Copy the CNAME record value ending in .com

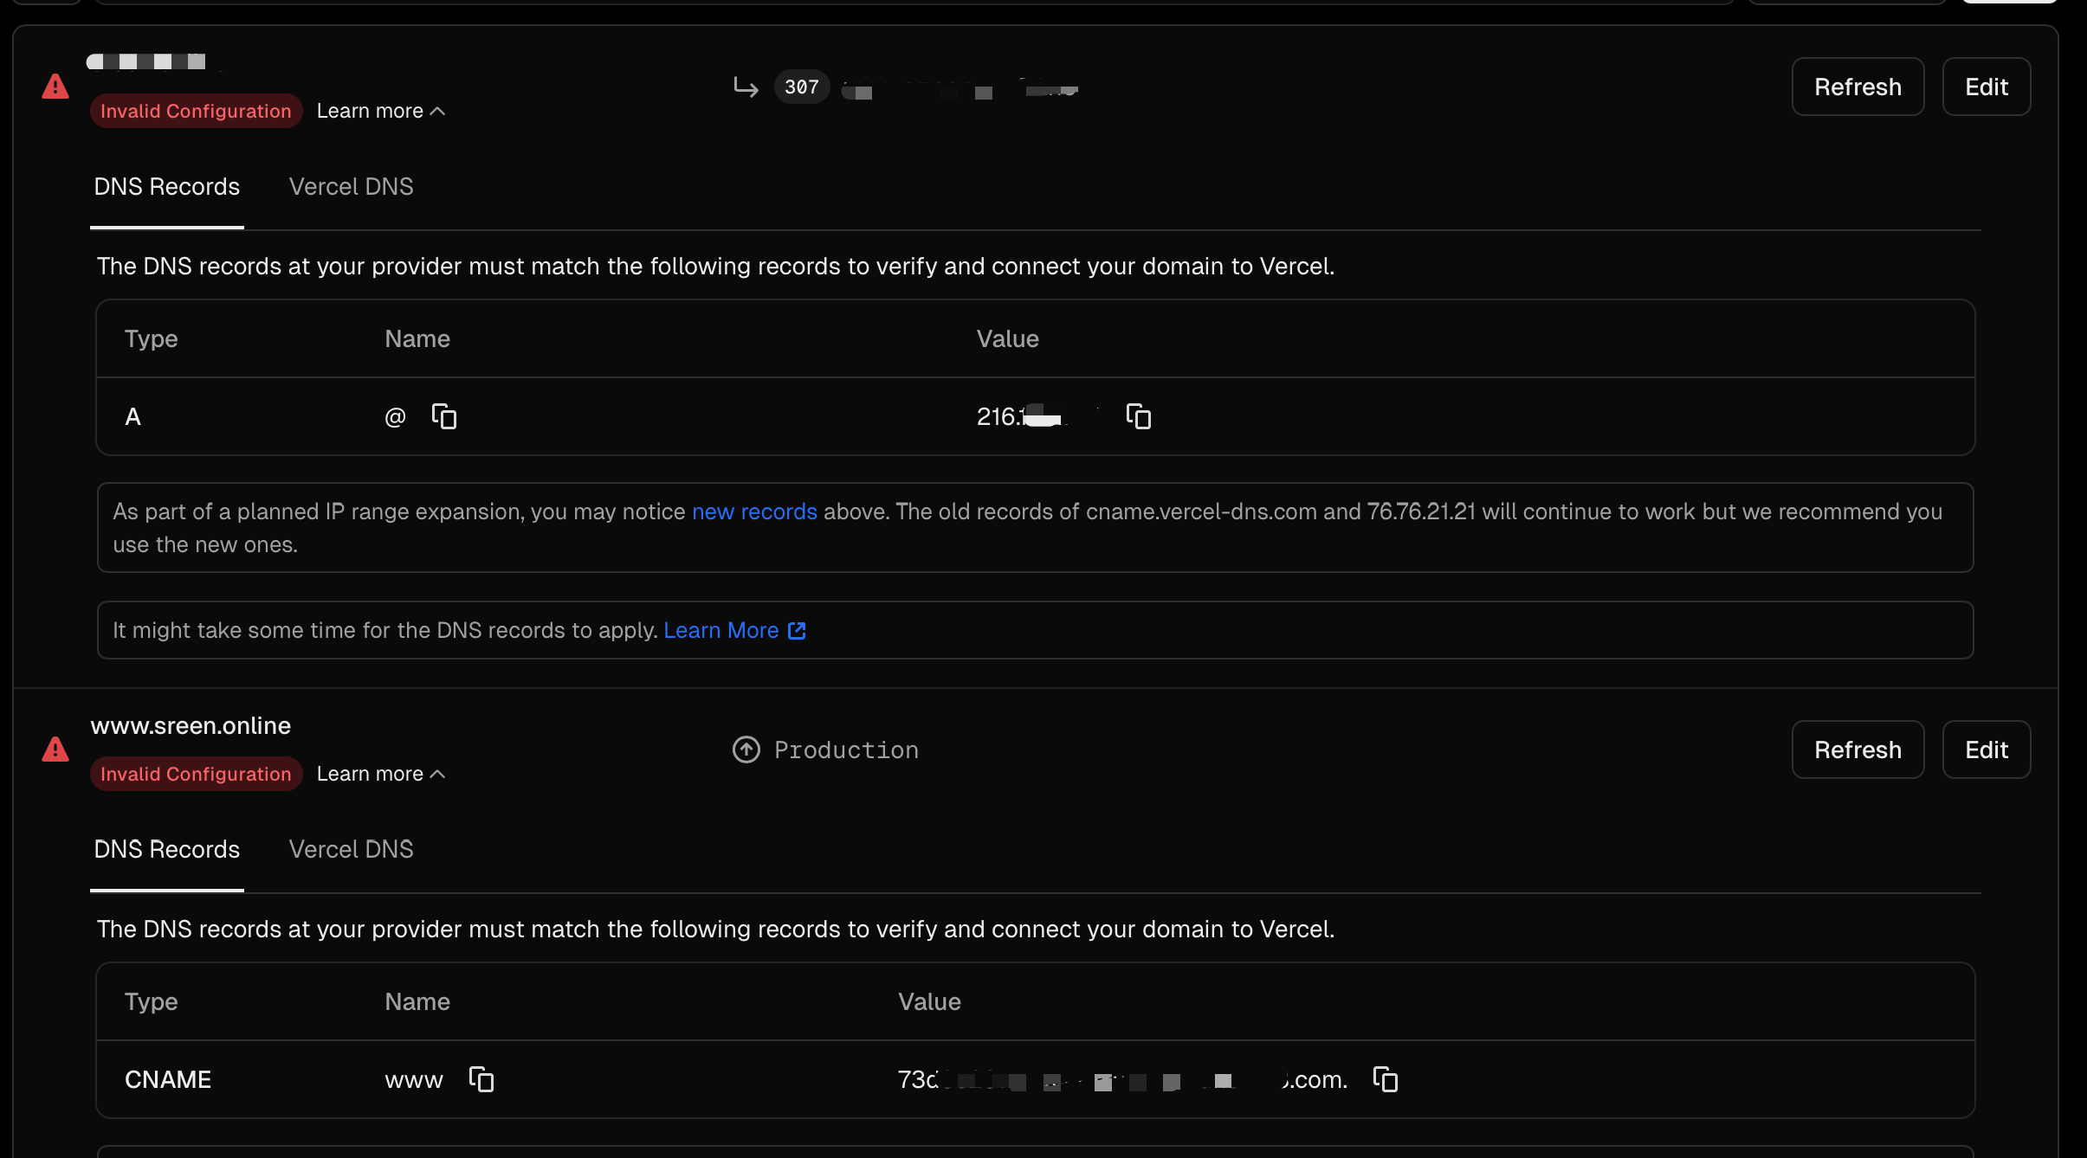pyautogui.click(x=1386, y=1079)
